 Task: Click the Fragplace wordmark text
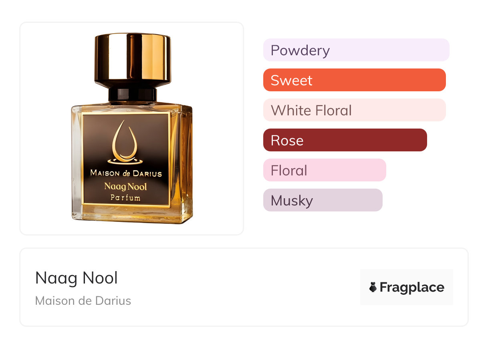click(412, 288)
